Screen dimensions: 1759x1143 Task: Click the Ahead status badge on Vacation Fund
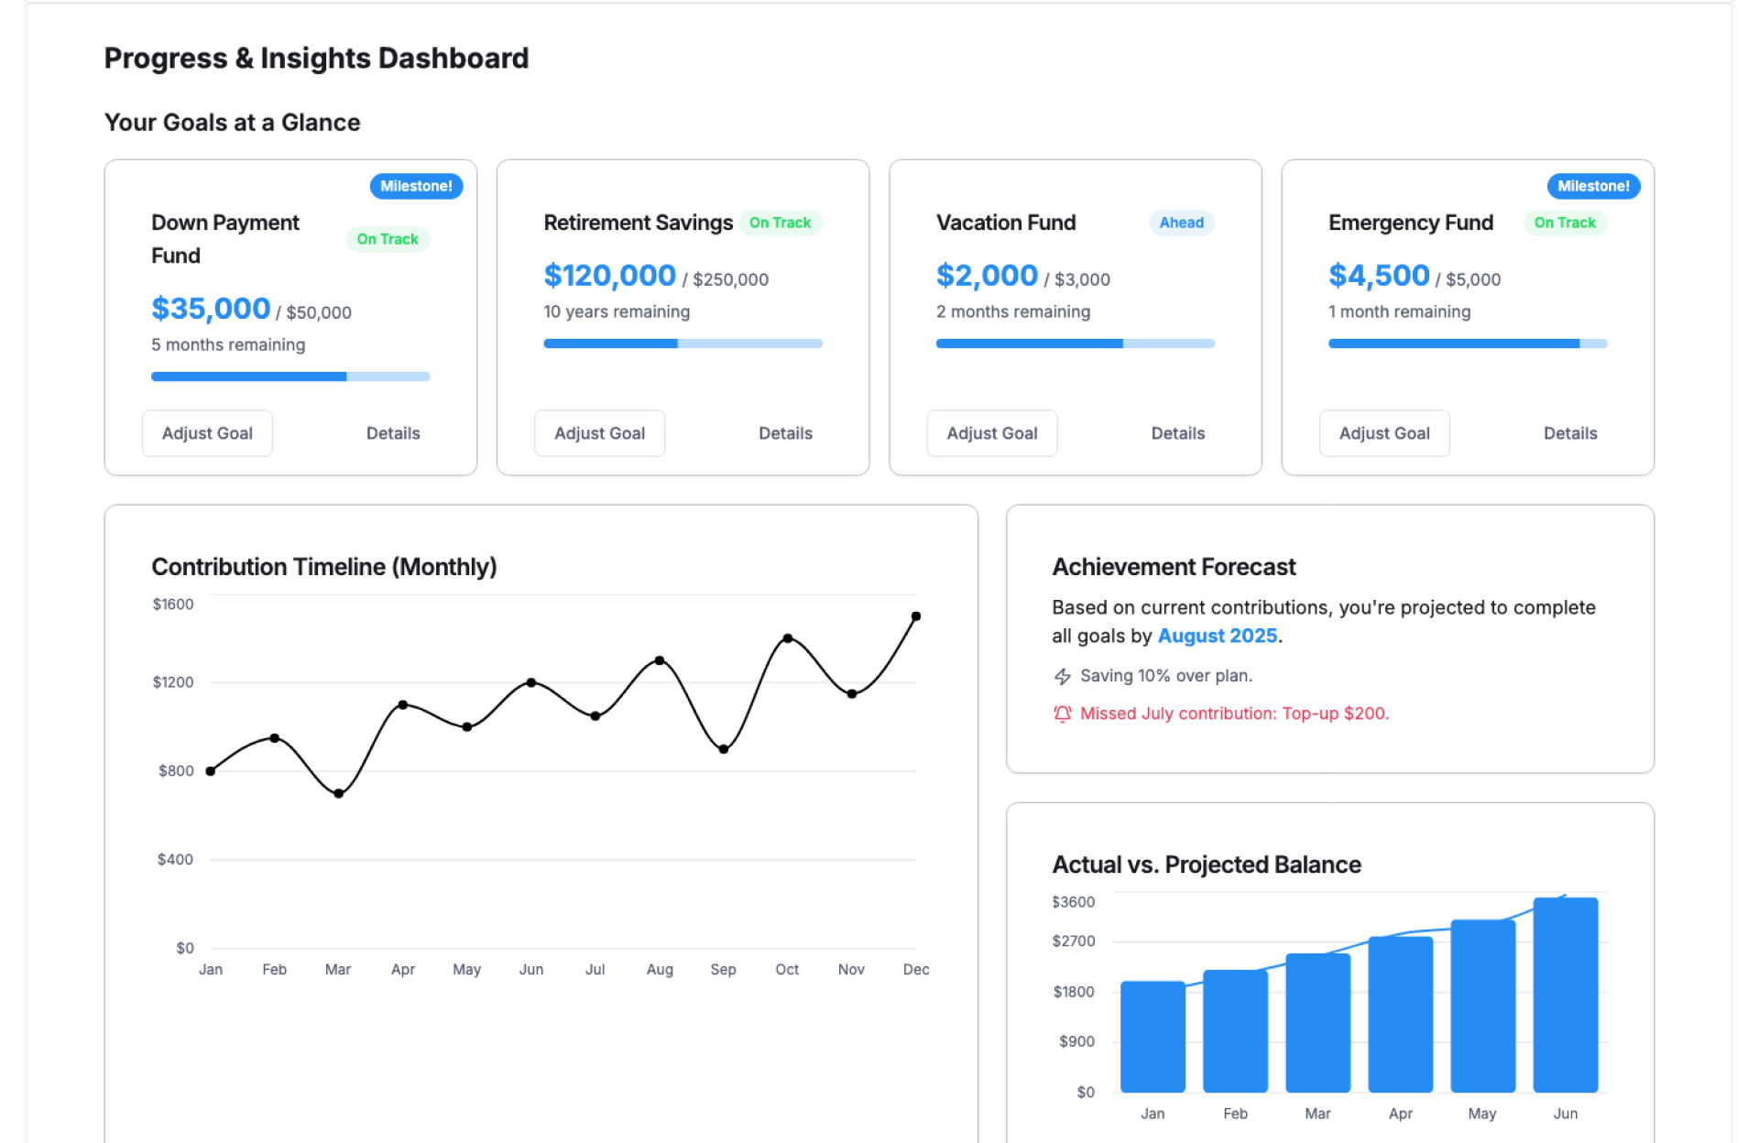point(1181,223)
